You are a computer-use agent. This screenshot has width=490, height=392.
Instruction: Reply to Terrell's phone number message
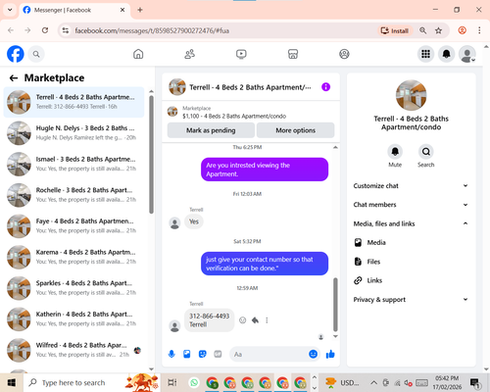255,320
